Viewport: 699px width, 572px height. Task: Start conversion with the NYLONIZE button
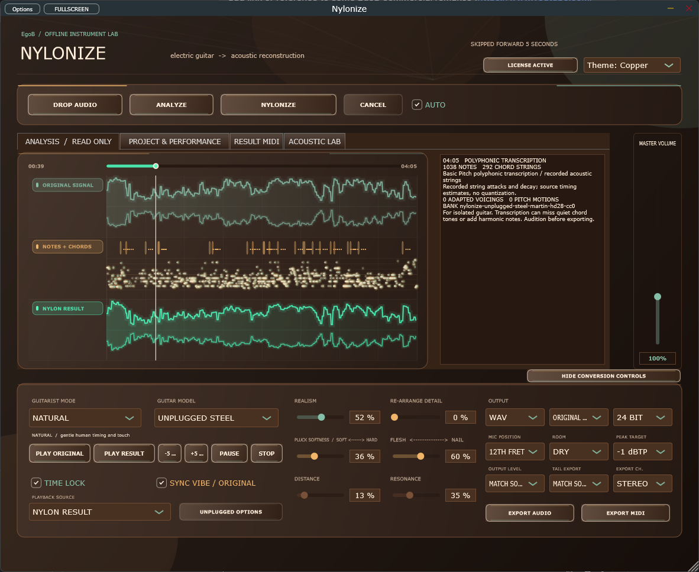pyautogui.click(x=278, y=105)
